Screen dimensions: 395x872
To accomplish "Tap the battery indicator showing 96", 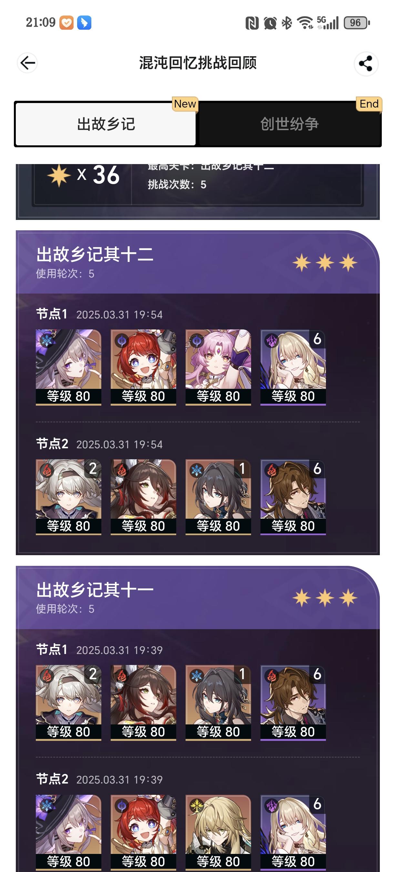I will tap(357, 23).
